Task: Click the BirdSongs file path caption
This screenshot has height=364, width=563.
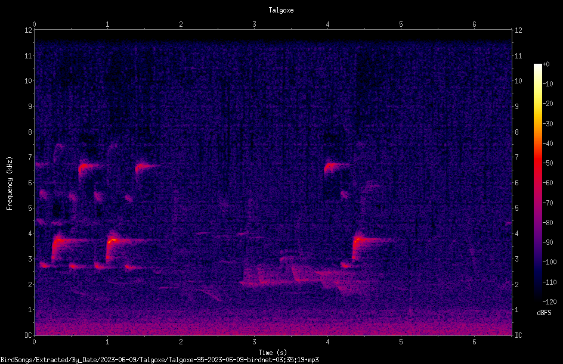Action: (x=159, y=360)
